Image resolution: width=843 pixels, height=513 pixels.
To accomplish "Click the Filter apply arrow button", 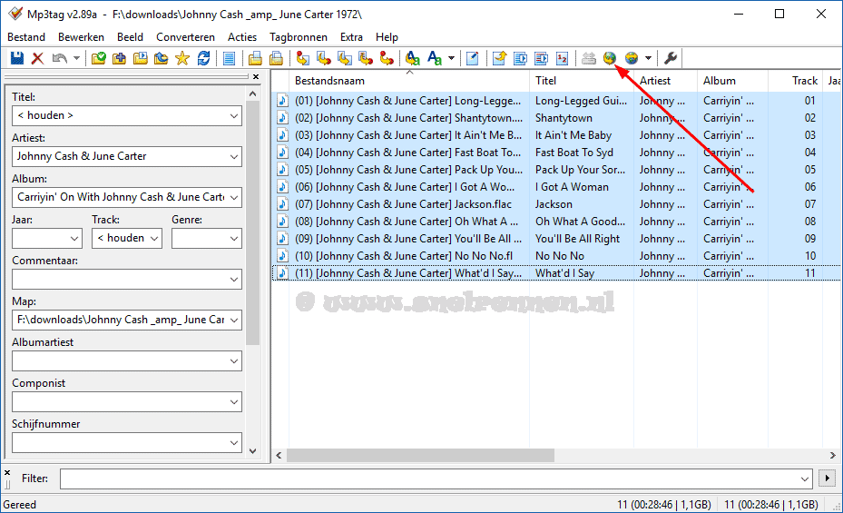I will pos(827,478).
